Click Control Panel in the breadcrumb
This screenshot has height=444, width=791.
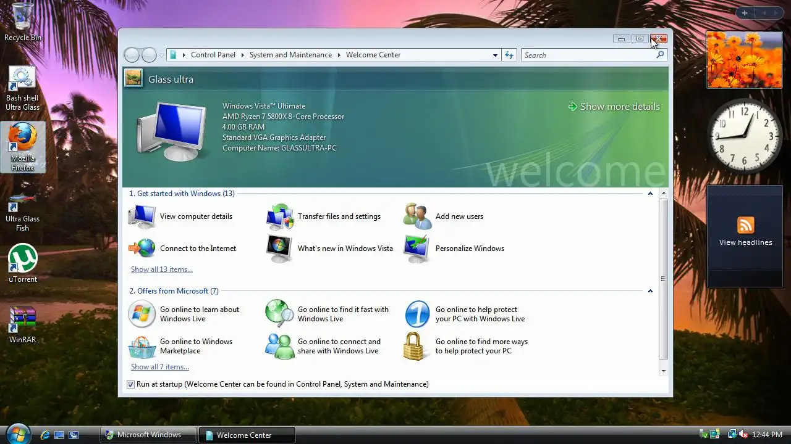click(x=213, y=55)
